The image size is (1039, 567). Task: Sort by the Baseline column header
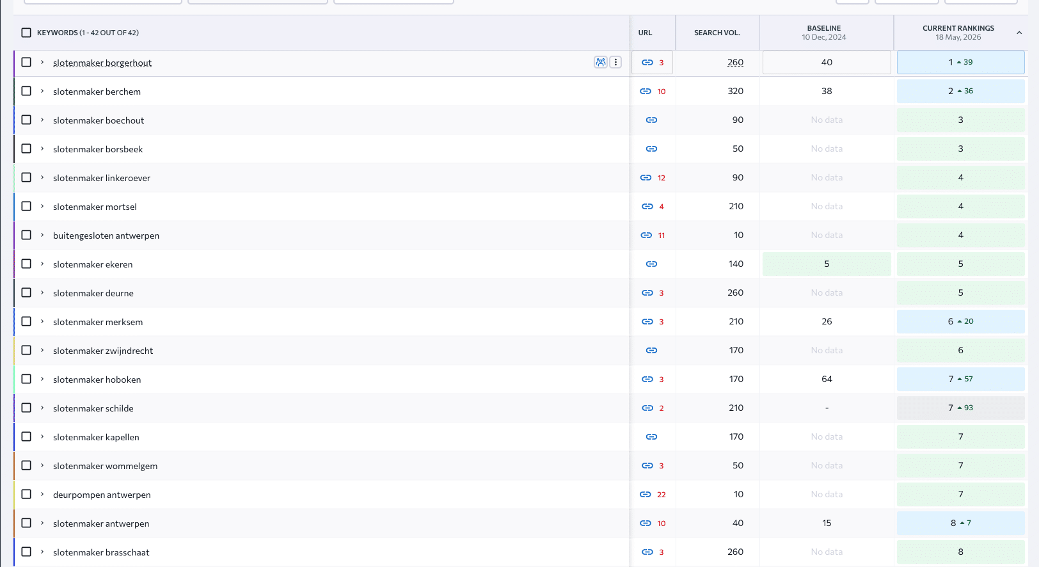click(x=824, y=33)
